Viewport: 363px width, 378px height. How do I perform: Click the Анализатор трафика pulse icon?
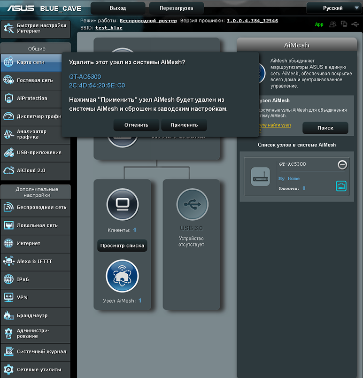pos(8,134)
